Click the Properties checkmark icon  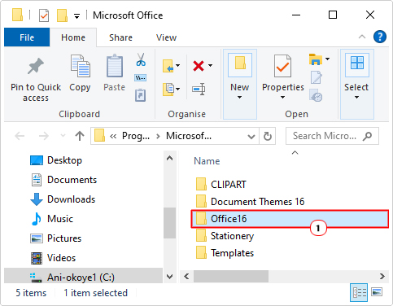pos(282,66)
